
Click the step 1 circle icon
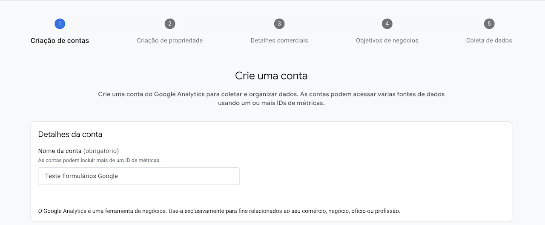coord(60,24)
